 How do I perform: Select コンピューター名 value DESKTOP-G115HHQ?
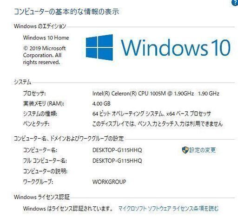(x=117, y=150)
